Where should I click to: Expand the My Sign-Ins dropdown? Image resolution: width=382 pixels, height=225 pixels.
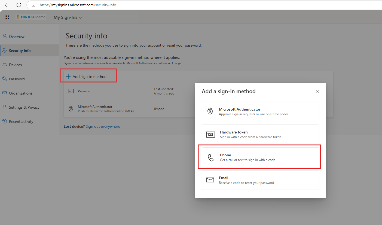coord(68,17)
